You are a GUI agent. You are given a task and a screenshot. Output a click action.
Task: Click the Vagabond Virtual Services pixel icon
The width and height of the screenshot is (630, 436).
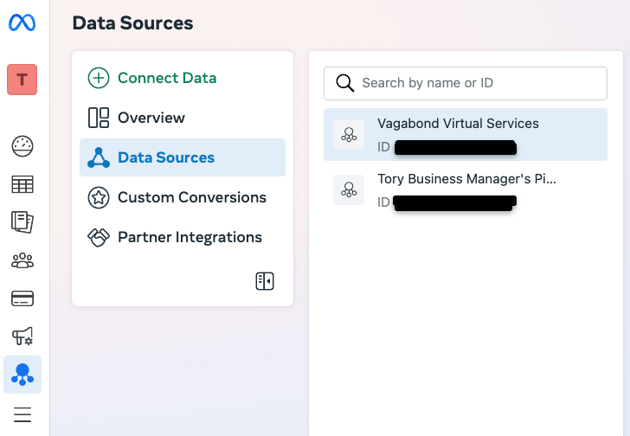coord(349,134)
